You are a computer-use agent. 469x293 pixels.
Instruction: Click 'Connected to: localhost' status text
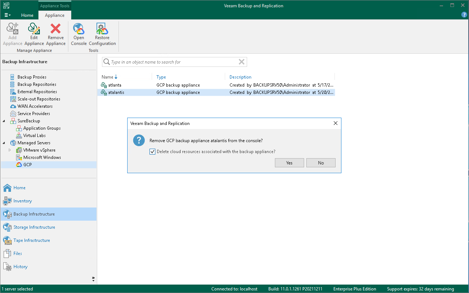pos(234,289)
